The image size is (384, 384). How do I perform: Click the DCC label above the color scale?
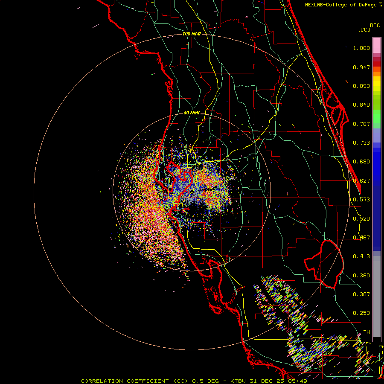click(x=375, y=26)
